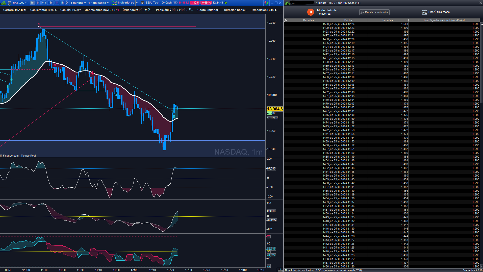Expand the 1 minuto timeframe dropdown
Image resolution: width=483 pixels, height=272 pixels.
point(78,3)
